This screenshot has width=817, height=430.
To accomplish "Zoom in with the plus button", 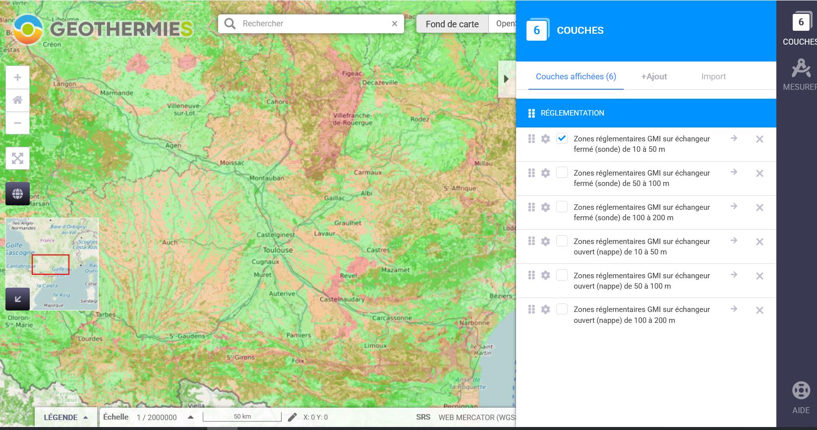I will 17,77.
